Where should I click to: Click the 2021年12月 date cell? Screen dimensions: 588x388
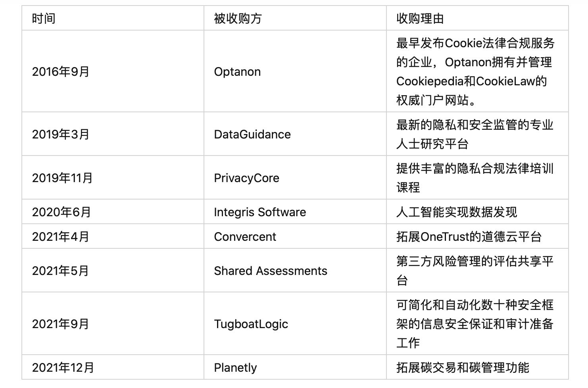tap(113, 367)
